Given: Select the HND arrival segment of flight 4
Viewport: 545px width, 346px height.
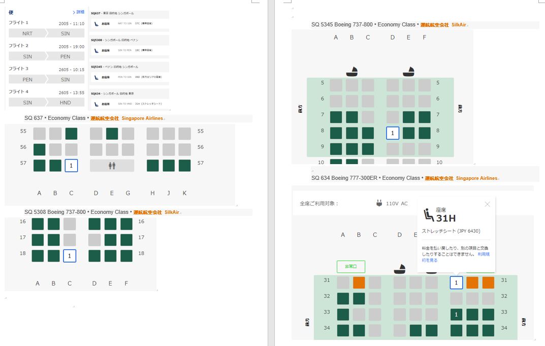Looking at the screenshot, I should (65, 102).
